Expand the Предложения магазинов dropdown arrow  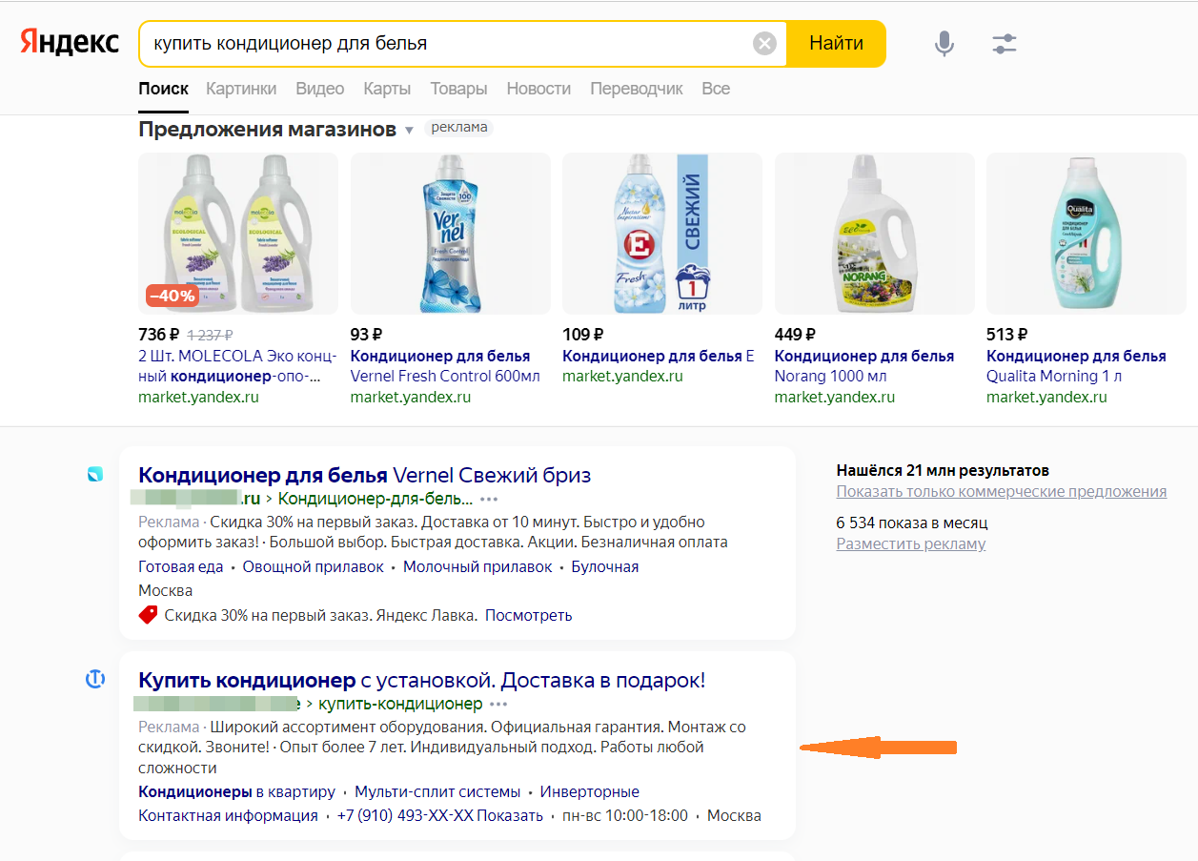(x=409, y=130)
